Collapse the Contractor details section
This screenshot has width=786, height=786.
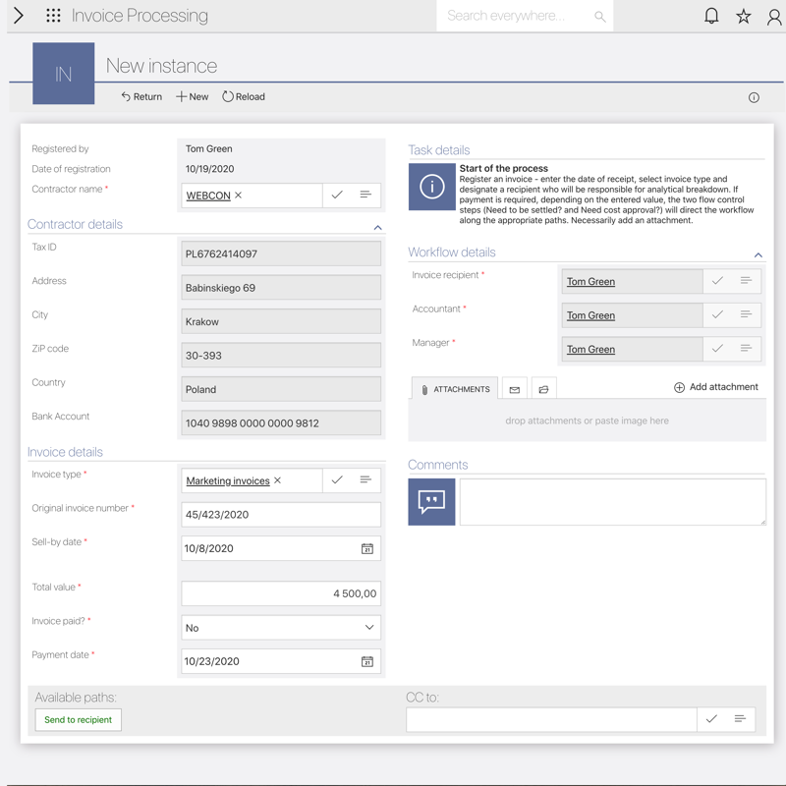pyautogui.click(x=377, y=227)
